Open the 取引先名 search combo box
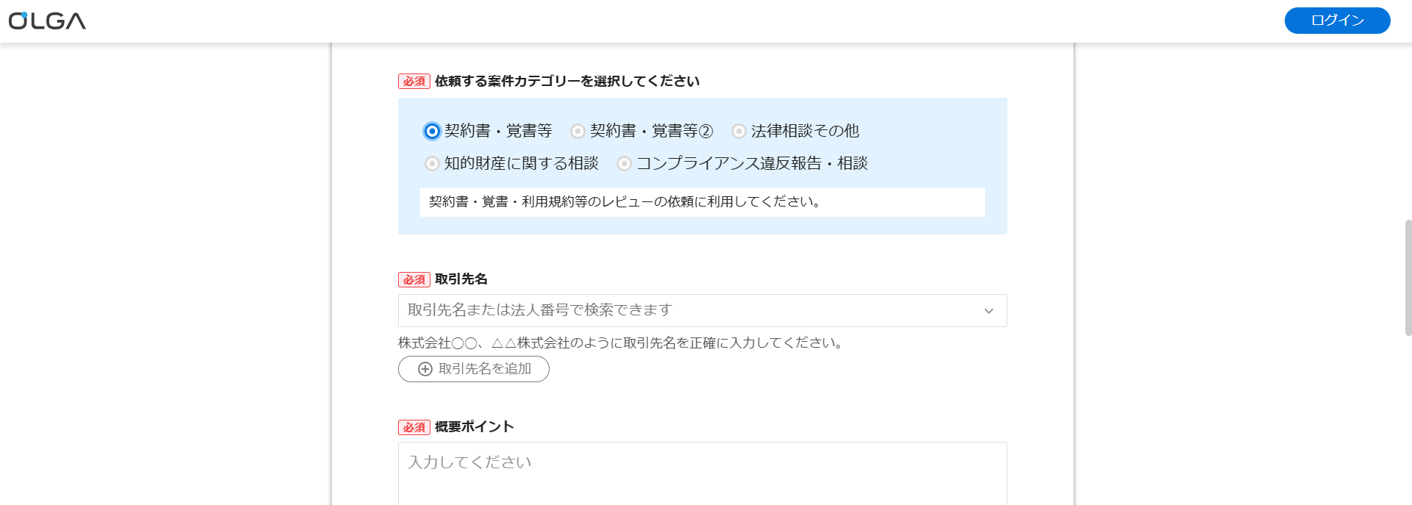Viewport: 1412px width, 505px height. tap(702, 310)
